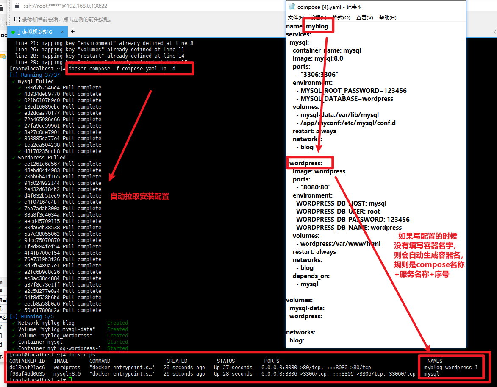Click the "services:" line in Notepad

coord(299,34)
